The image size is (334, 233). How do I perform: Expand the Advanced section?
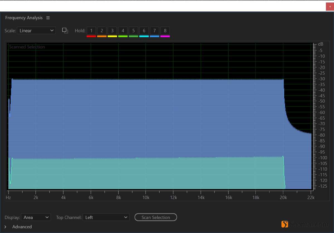click(5, 227)
